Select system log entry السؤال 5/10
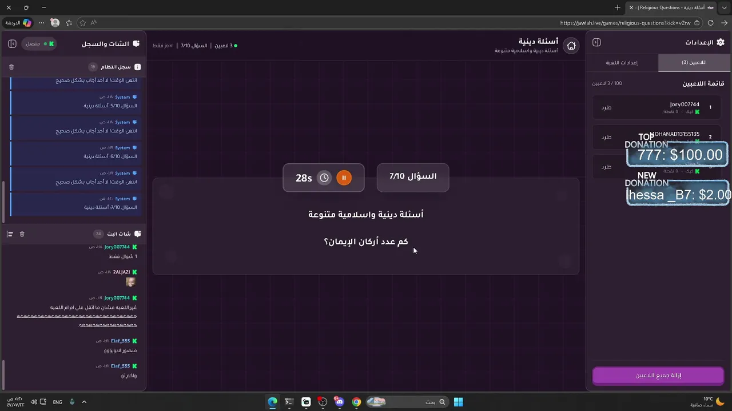732x411 pixels. (76, 102)
